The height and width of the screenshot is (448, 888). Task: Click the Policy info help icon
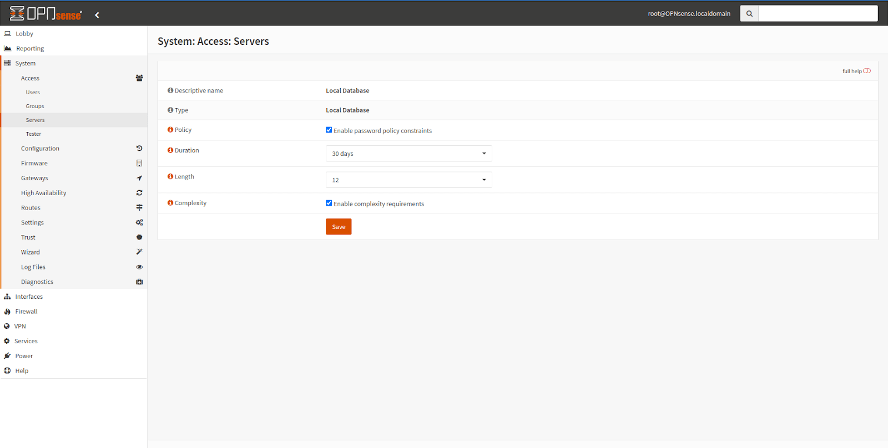click(170, 130)
